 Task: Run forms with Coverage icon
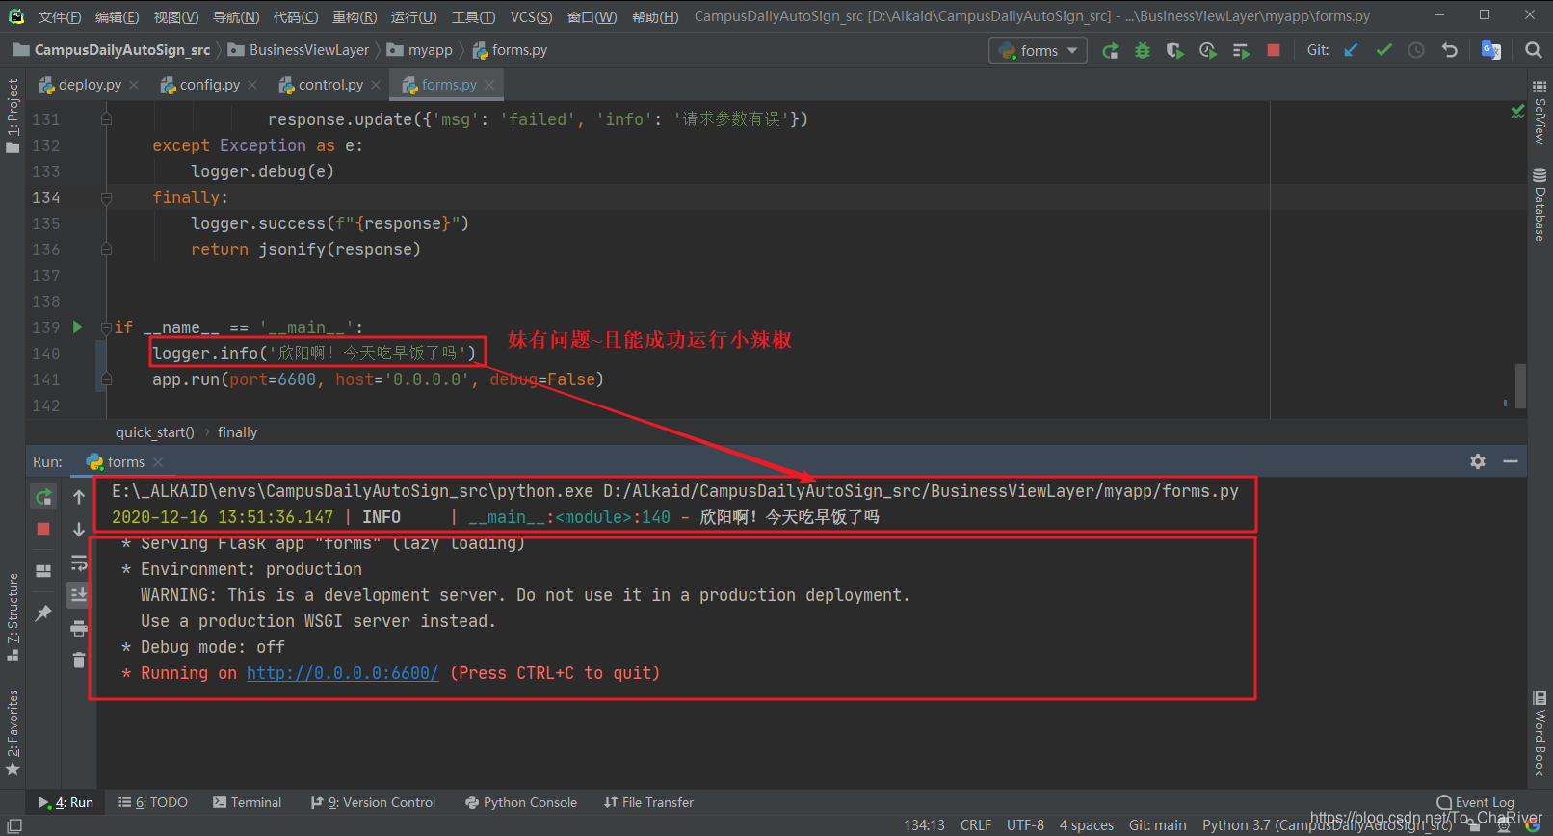click(1174, 50)
